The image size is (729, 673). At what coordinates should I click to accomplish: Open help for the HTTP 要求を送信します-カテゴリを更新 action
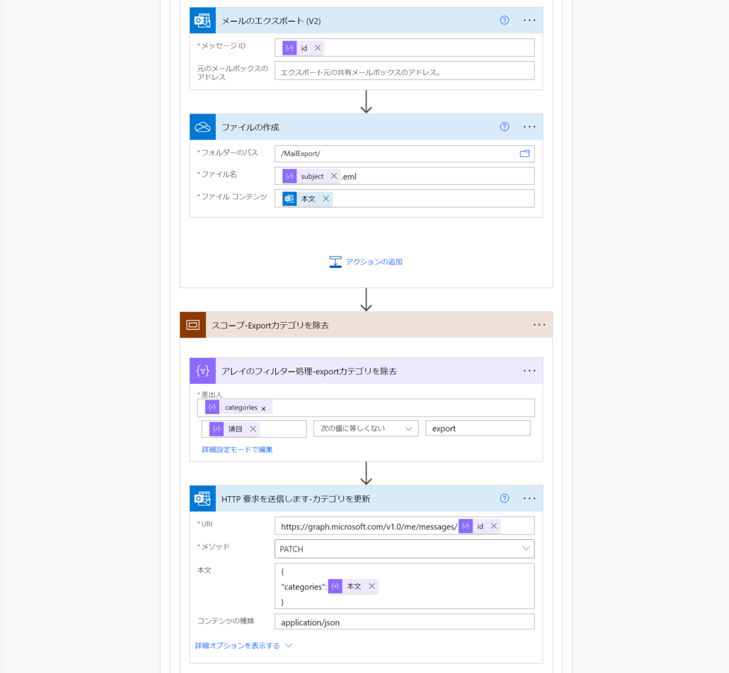coord(504,498)
